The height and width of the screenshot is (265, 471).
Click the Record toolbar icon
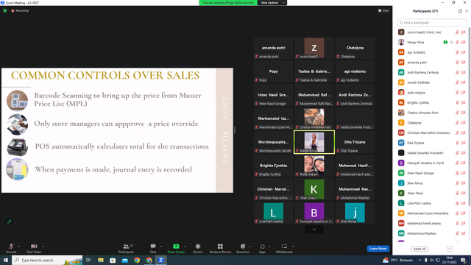(198, 247)
